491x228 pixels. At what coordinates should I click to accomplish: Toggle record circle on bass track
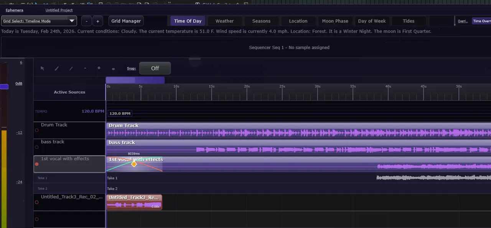click(x=37, y=147)
